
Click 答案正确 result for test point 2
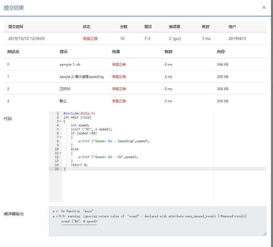(x=119, y=89)
